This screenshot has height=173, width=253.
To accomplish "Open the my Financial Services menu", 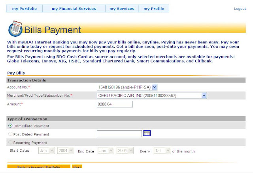I will point(74,9).
